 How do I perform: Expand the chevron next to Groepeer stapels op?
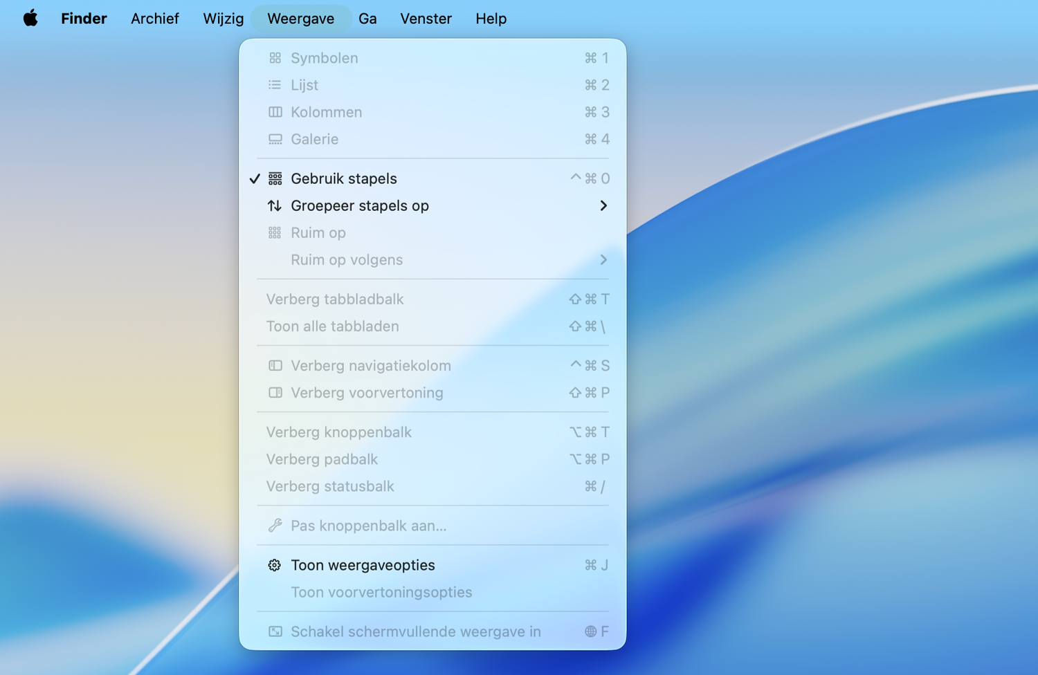[x=603, y=205]
